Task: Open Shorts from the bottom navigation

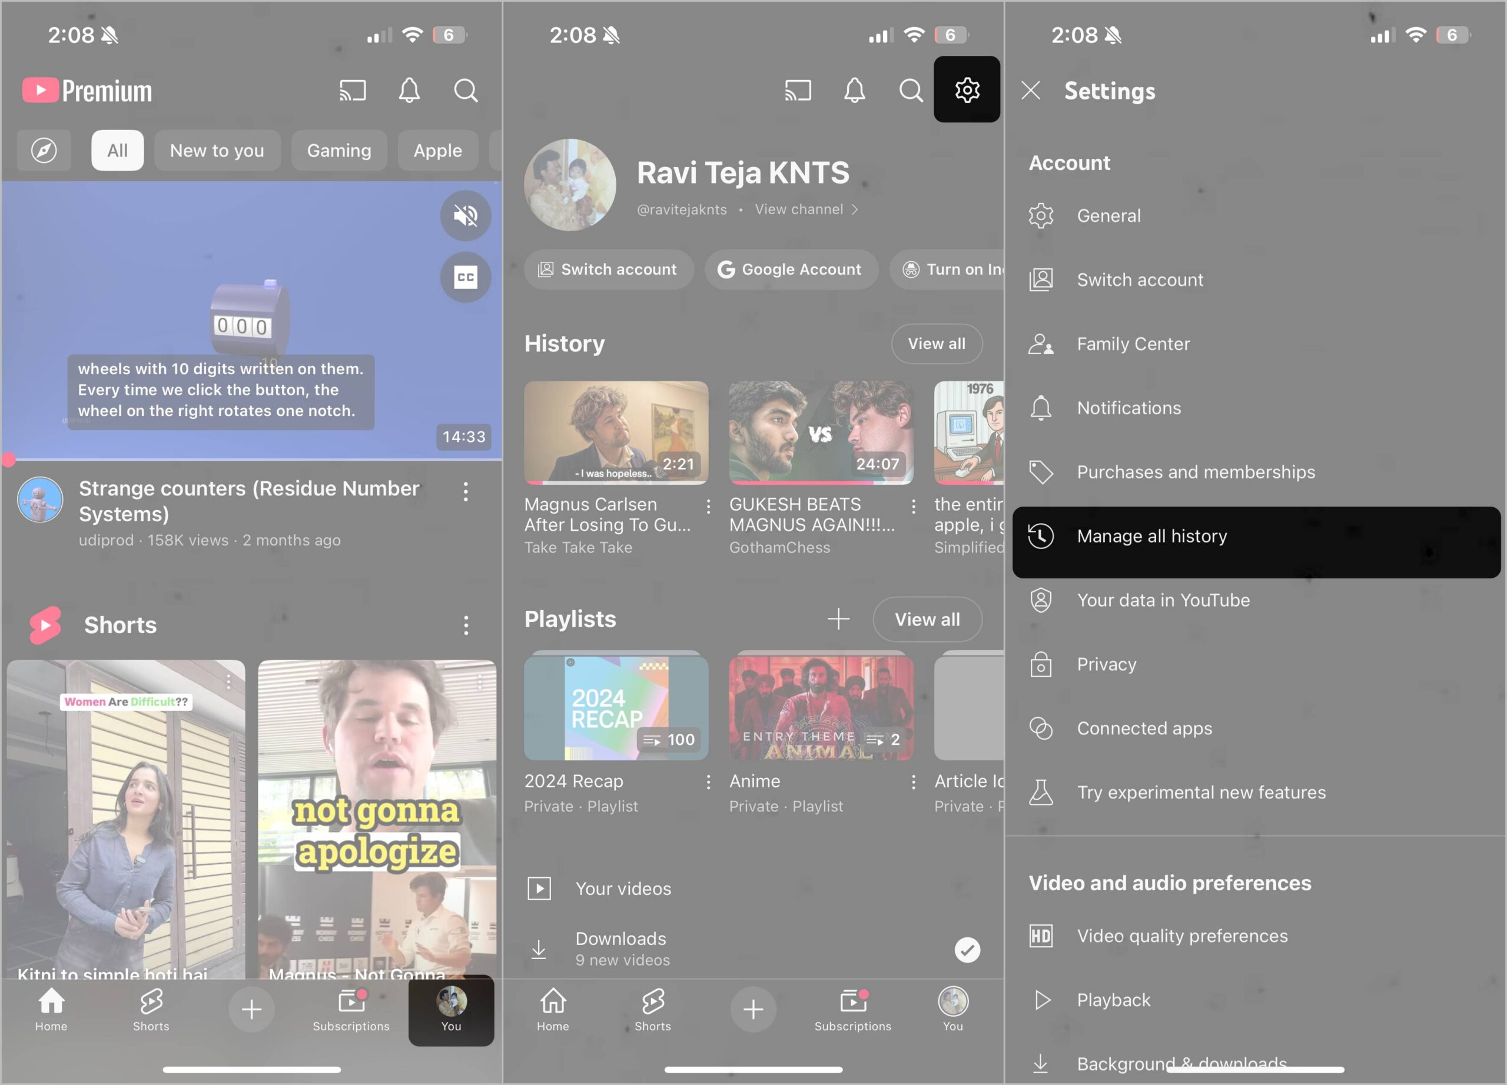Action: tap(151, 1010)
